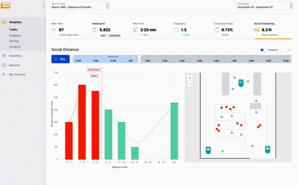Click the Social Distancing people icon
Image resolution: width=297 pixels, height=185 pixels.
(x=256, y=30)
